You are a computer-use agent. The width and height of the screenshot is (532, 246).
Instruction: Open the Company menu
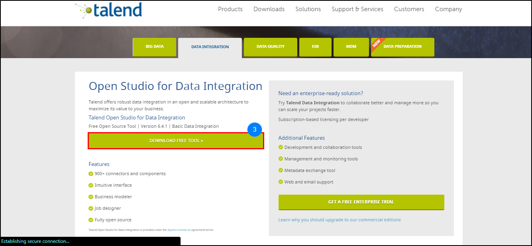449,9
